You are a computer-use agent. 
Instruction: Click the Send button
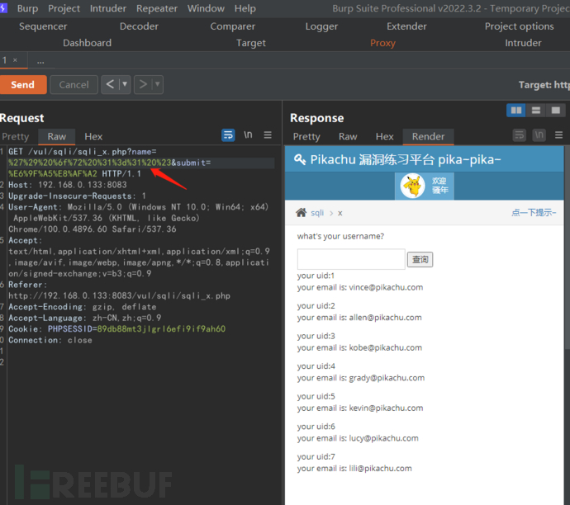pos(23,85)
